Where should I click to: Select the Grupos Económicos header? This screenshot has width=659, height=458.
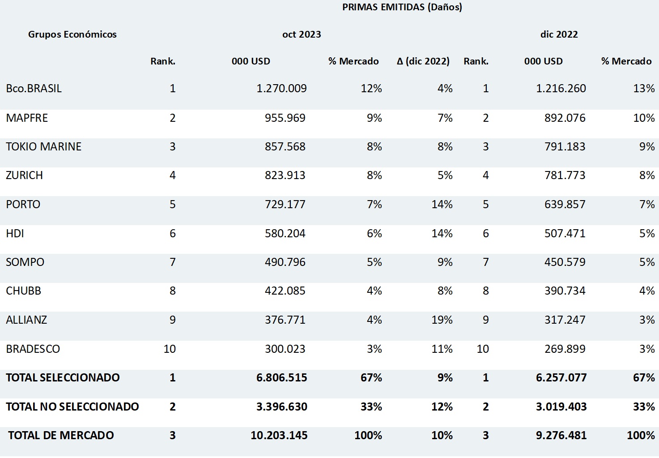coord(72,34)
